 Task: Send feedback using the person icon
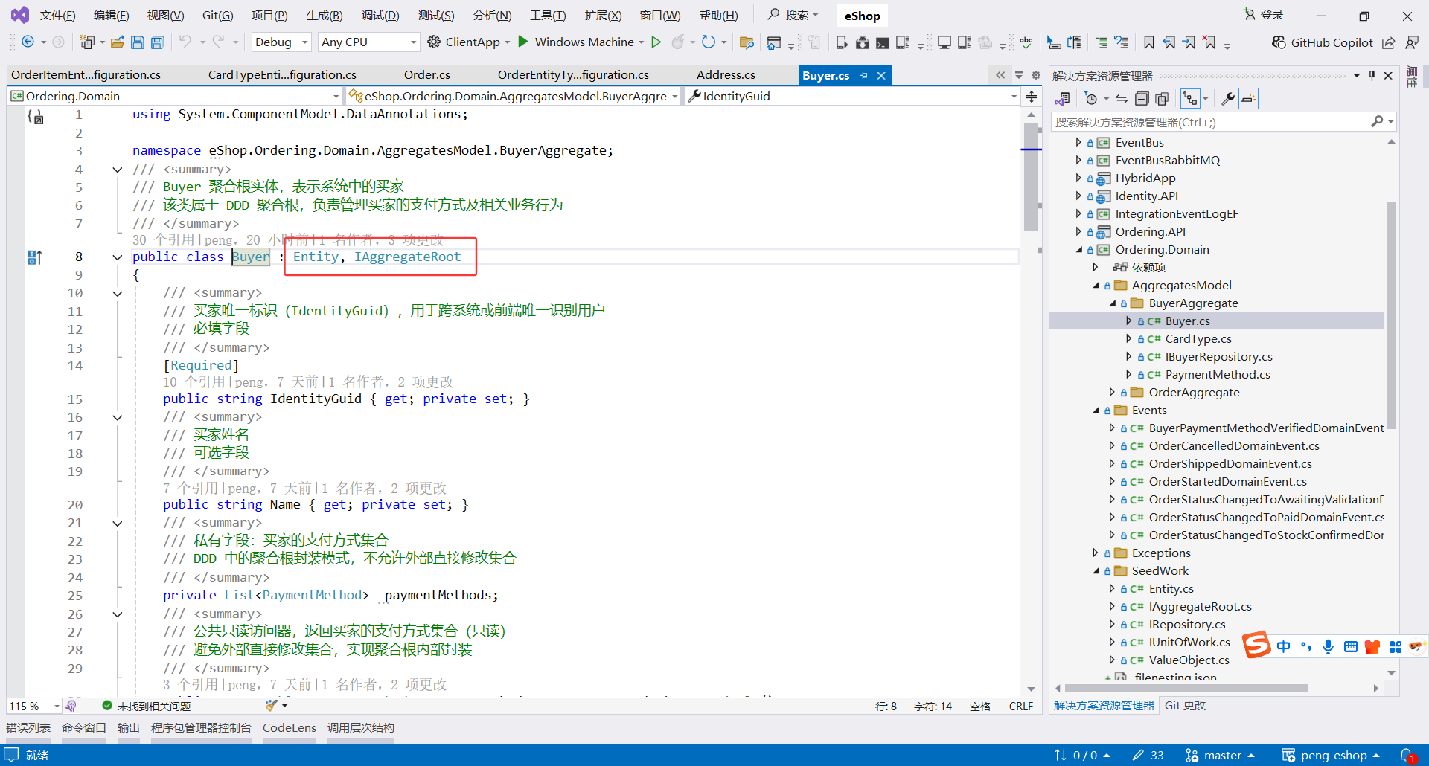[x=1411, y=42]
